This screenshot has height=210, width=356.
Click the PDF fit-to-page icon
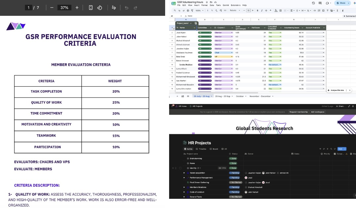(x=91, y=8)
